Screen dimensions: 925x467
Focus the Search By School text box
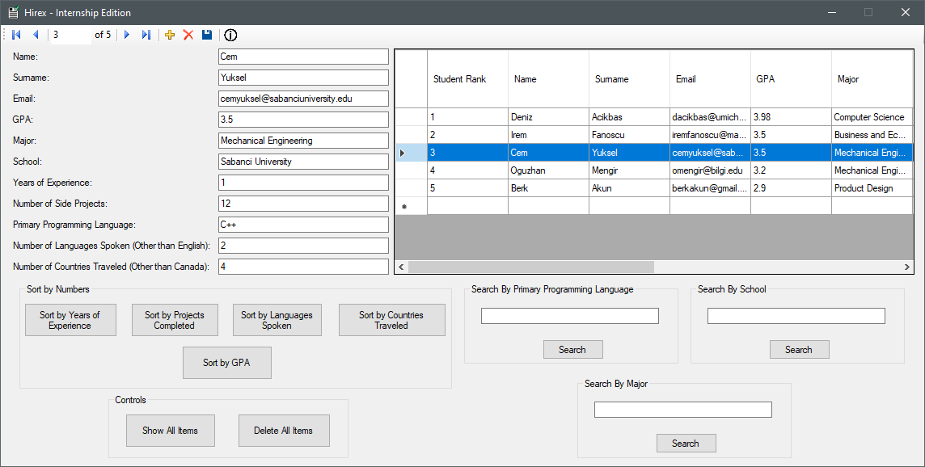pos(796,316)
